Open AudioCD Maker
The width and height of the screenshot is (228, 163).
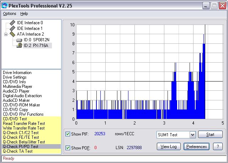(x=16, y=100)
